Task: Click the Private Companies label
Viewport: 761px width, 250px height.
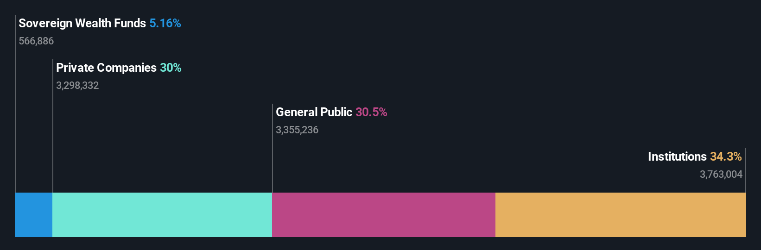Action: tap(106, 68)
